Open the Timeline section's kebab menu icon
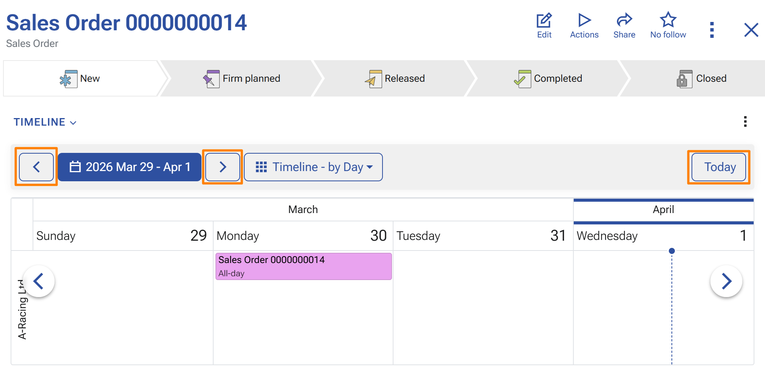The height and width of the screenshot is (372, 765). (745, 122)
